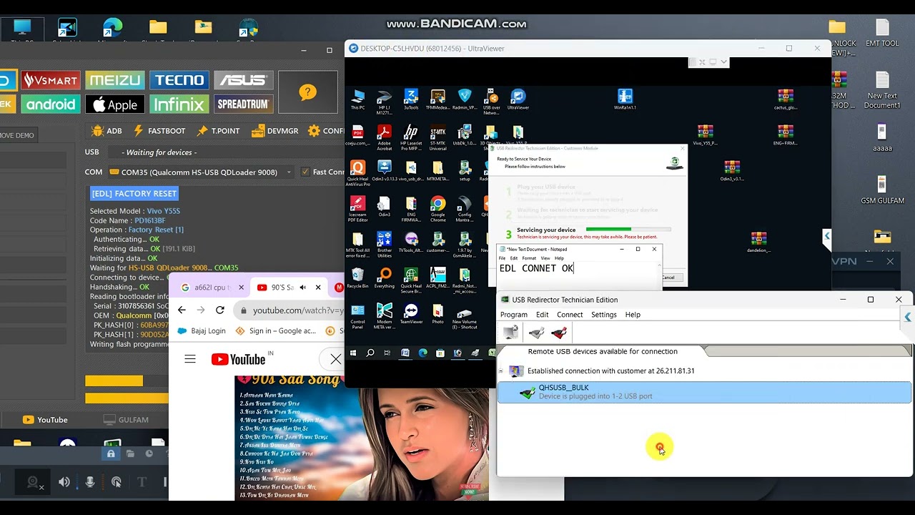The image size is (915, 515).
Task: Collapse the Established connection with customer node
Action: [500, 371]
